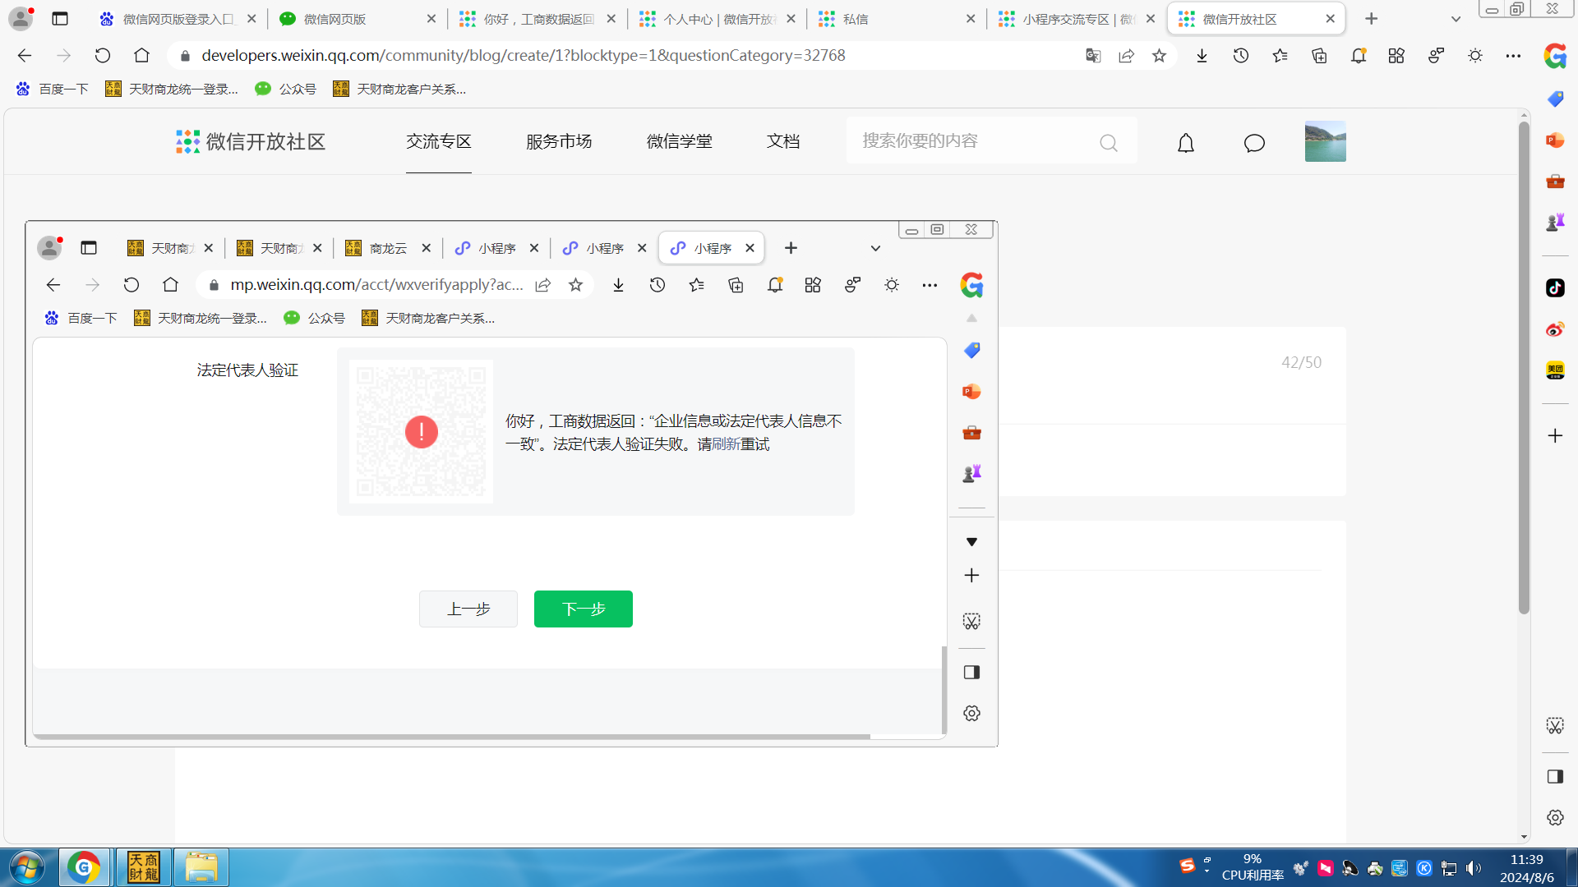This screenshot has width=1578, height=887.
Task: Click the translate icon in address bar
Action: tap(1092, 56)
